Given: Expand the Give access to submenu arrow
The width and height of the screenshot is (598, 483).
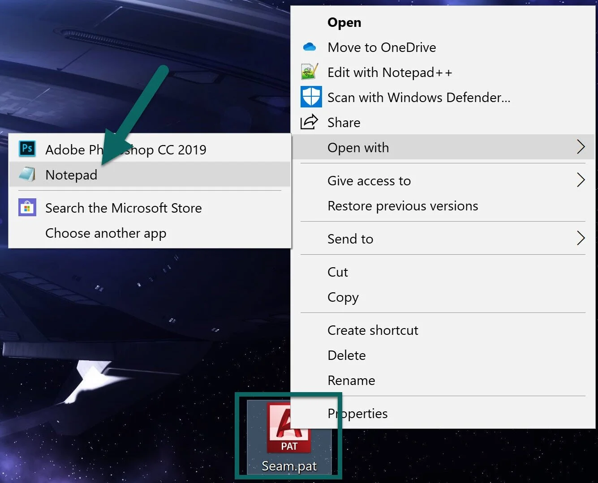Looking at the screenshot, I should click(581, 180).
